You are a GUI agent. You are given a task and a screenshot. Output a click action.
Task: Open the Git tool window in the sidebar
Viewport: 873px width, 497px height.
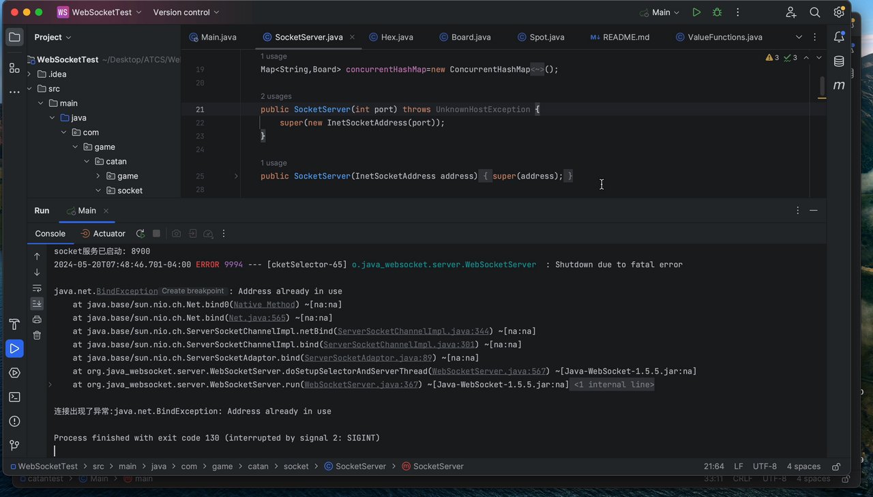[x=14, y=445]
